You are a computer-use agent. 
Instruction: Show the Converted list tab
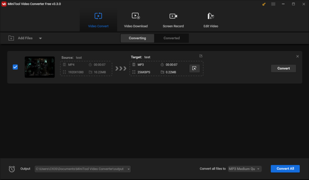171,38
